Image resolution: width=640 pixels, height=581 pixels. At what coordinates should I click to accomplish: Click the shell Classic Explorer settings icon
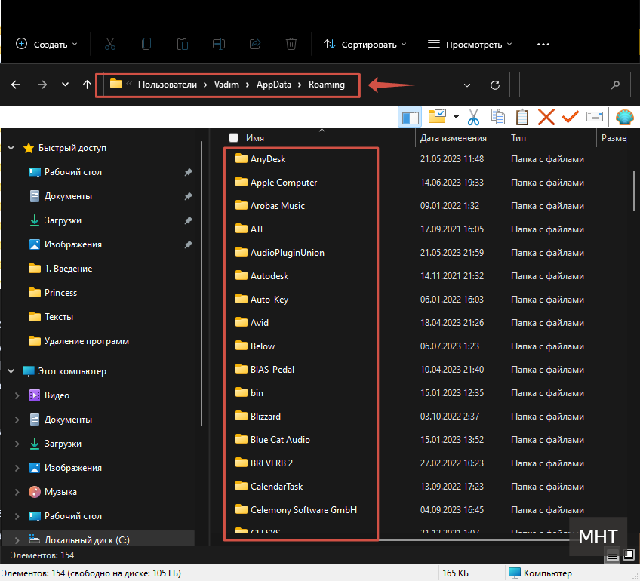coord(624,117)
